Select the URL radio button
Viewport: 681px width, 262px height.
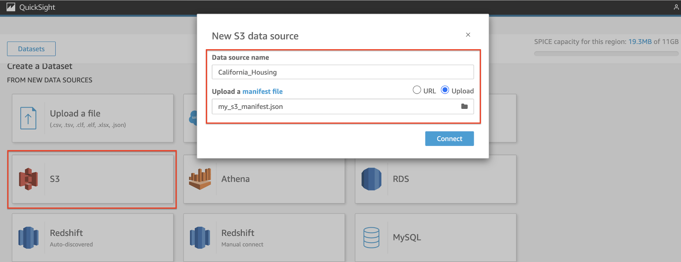coord(417,90)
